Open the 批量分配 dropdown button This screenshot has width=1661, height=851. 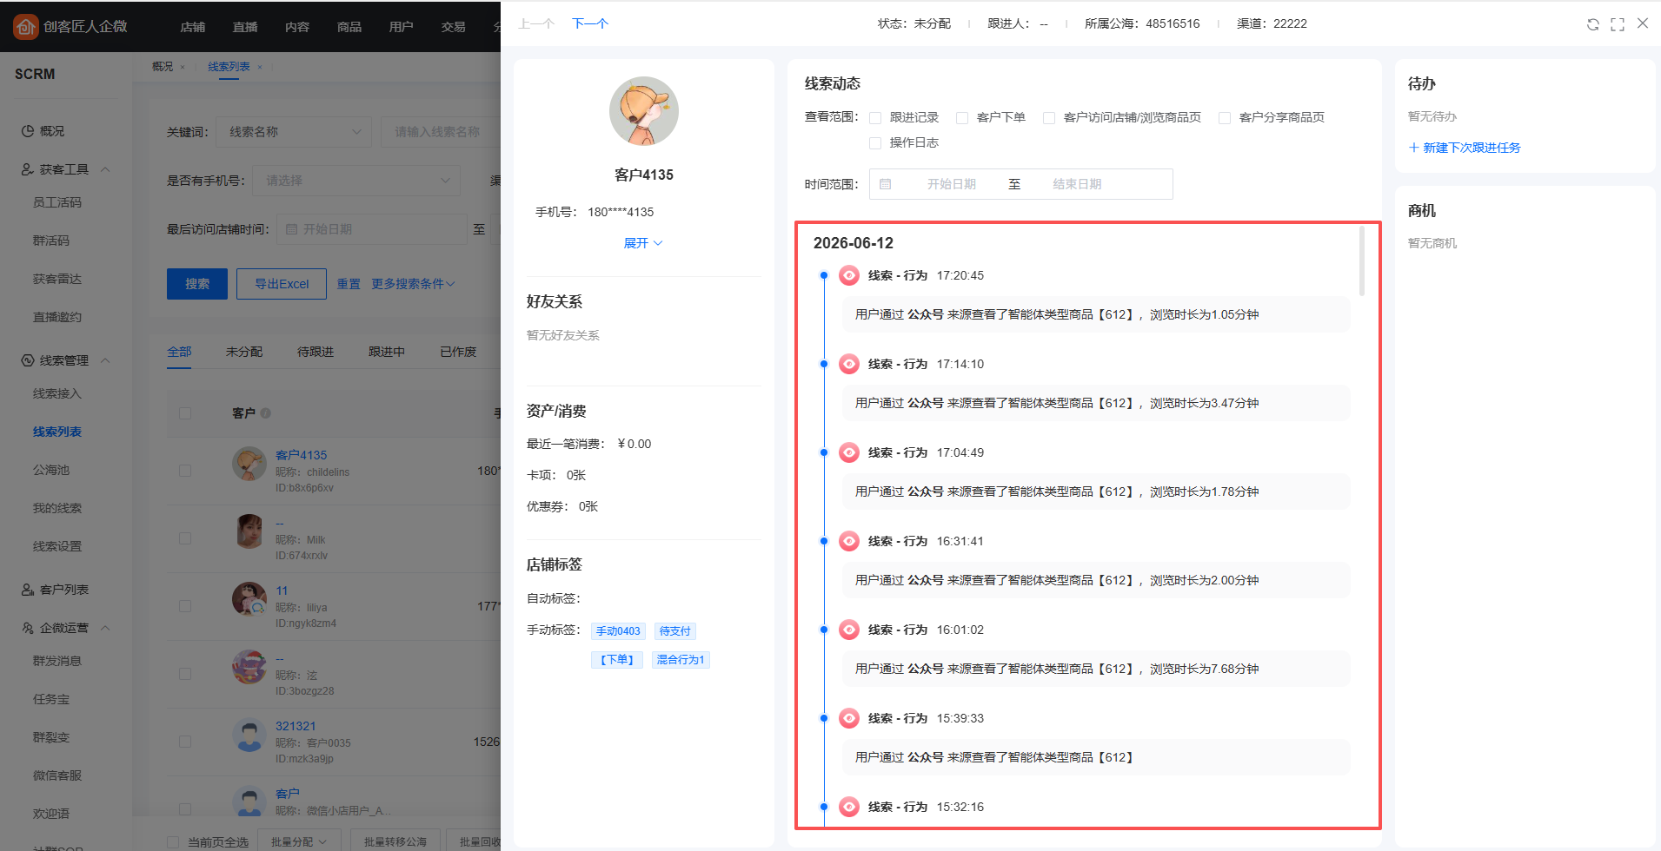point(299,841)
